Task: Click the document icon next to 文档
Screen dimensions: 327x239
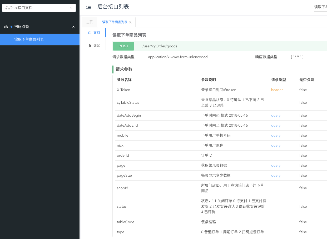Action: click(90, 33)
